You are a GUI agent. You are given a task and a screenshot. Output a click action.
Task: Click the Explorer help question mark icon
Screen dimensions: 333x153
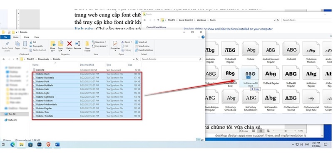[x=203, y=37]
